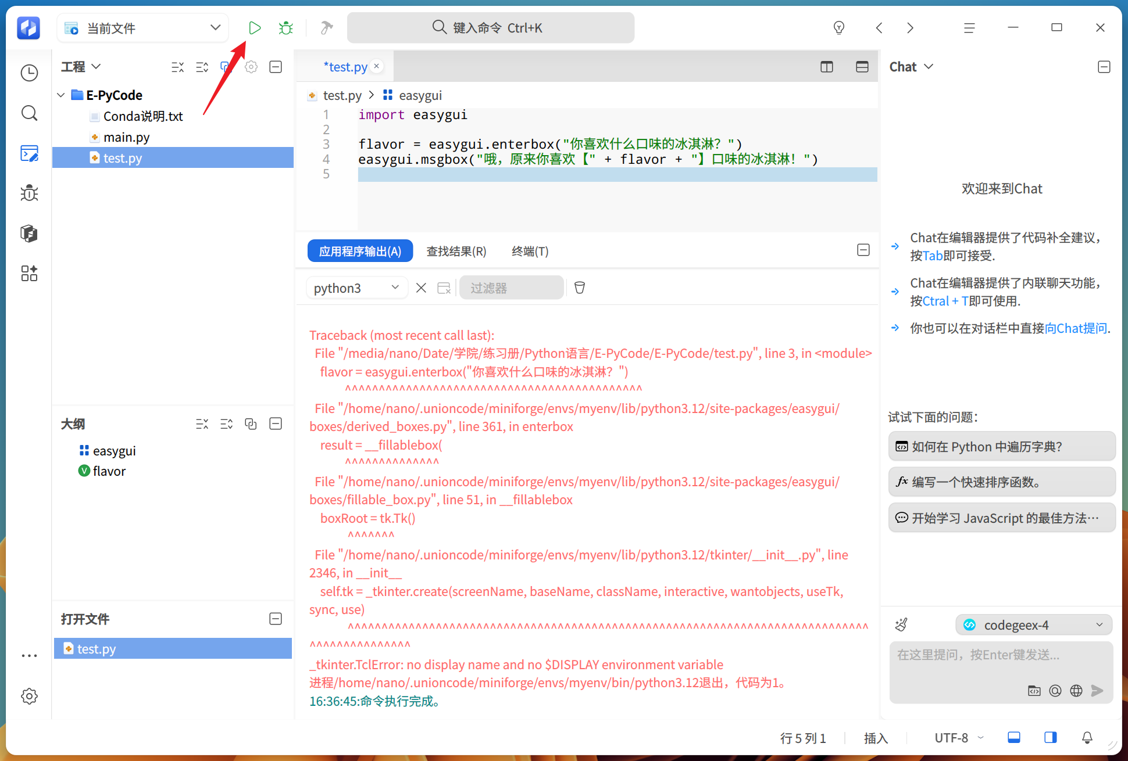Image resolution: width=1128 pixels, height=761 pixels.
Task: Click the 向Chat提问 link
Action: tap(1076, 328)
